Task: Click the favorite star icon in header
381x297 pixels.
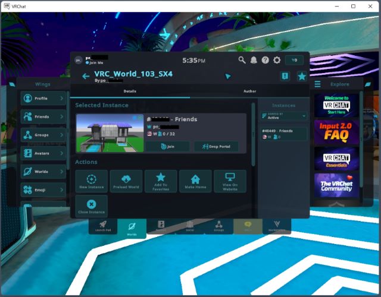Action: click(x=302, y=77)
